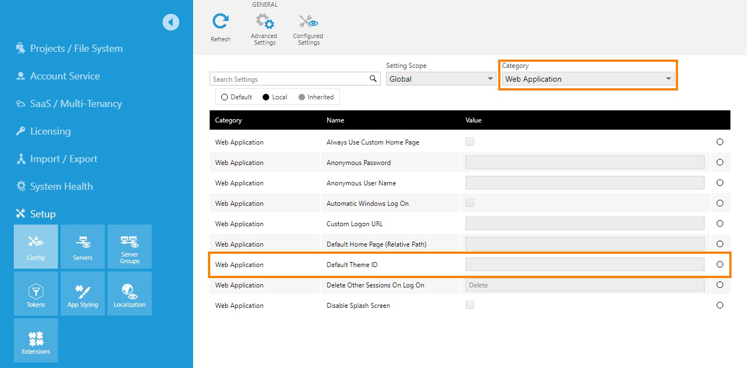747x368 pixels.
Task: Change the Category dropdown selection
Action: click(588, 79)
